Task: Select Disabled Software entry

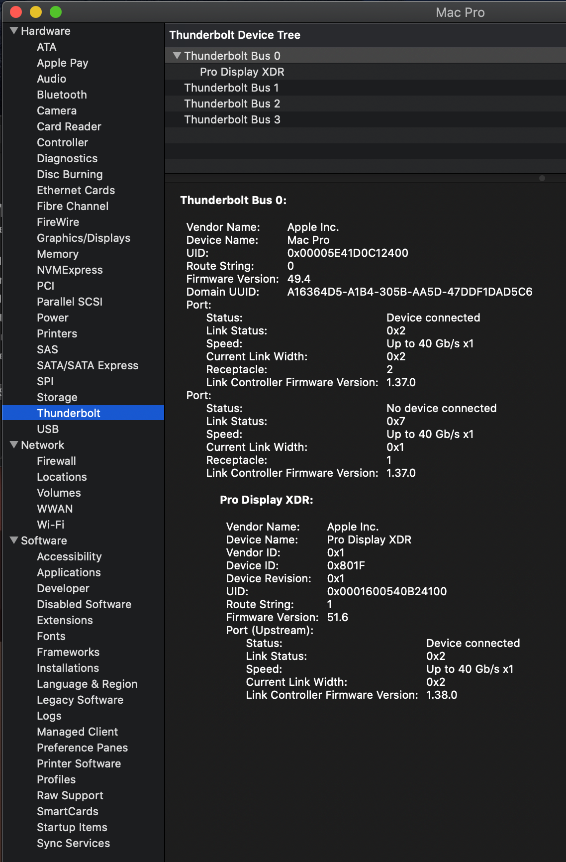Action: tap(84, 604)
